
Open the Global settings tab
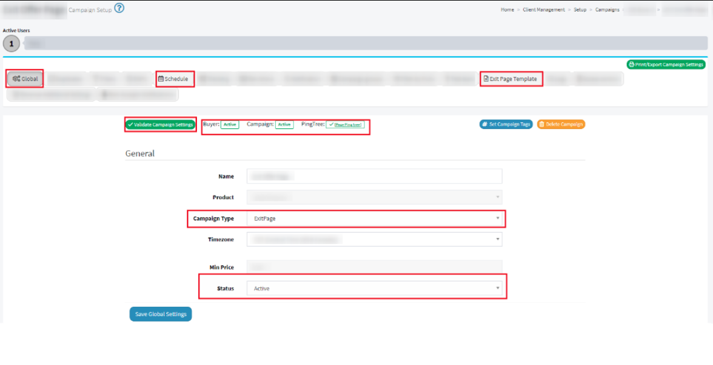point(25,79)
